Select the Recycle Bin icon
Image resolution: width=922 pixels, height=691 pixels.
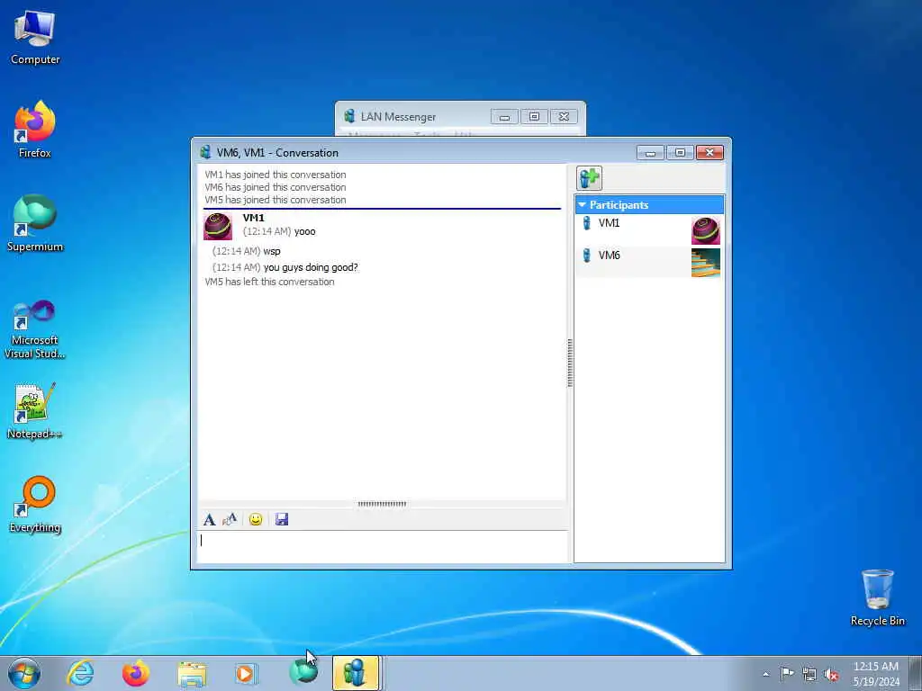click(x=877, y=597)
